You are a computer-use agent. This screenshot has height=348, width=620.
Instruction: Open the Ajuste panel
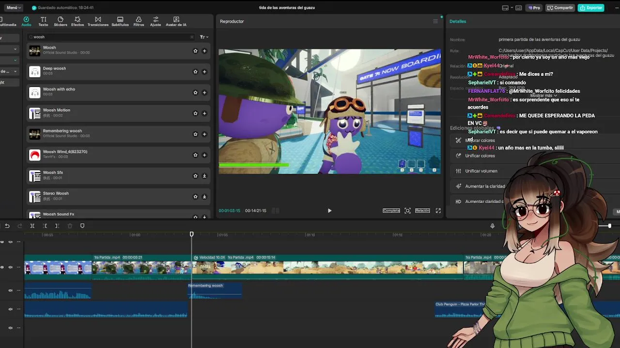pos(155,21)
